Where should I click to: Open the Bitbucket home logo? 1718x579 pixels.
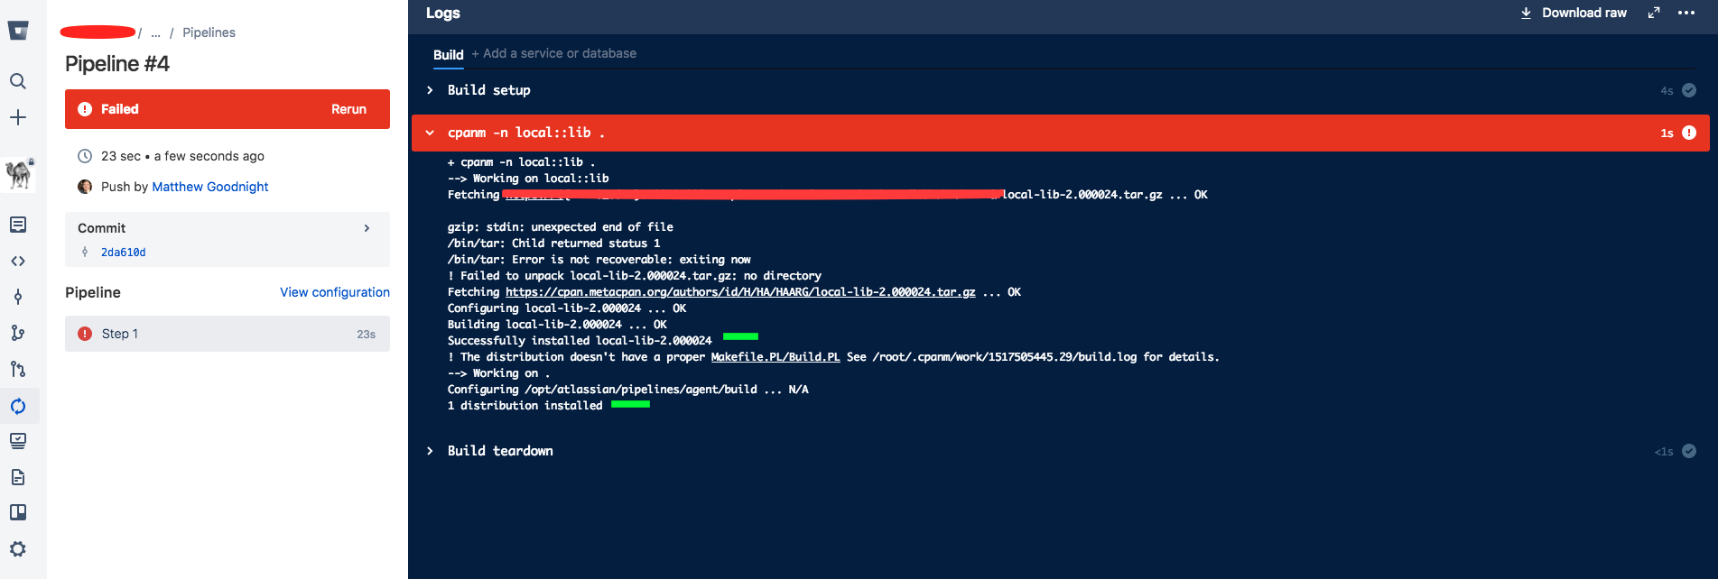pos(18,31)
